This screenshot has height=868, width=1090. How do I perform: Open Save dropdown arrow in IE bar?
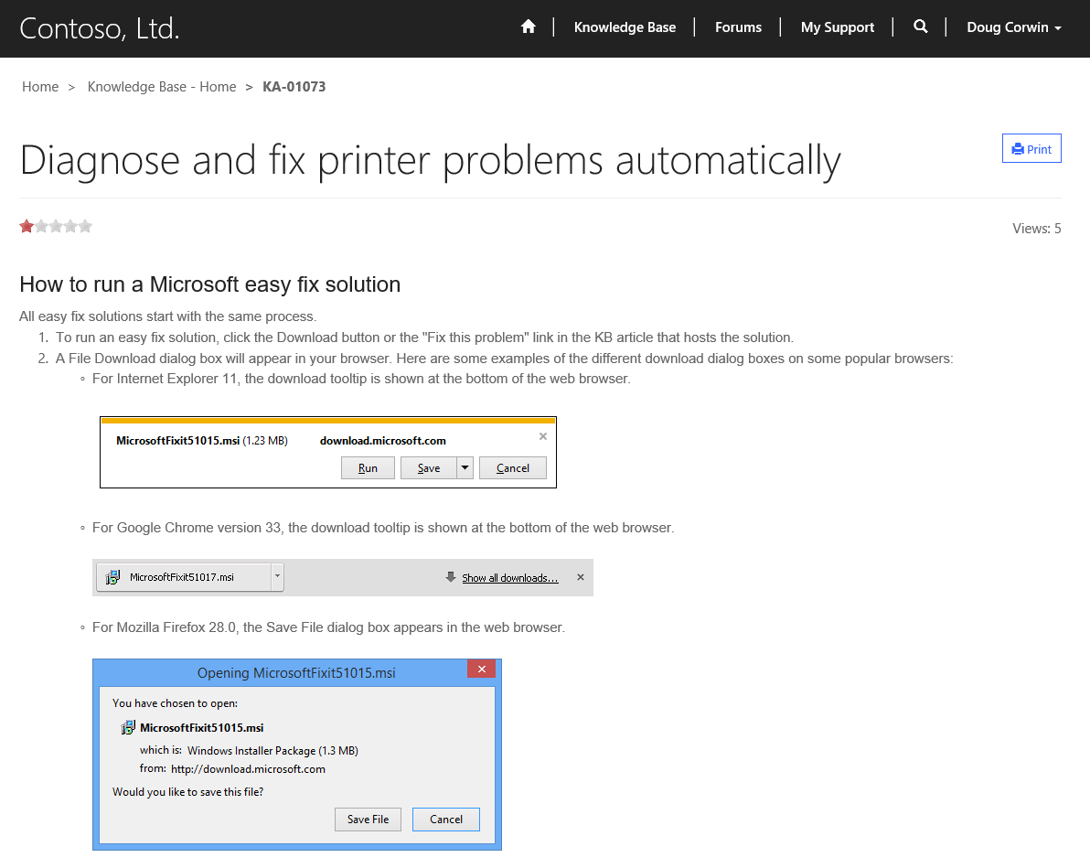point(465,468)
